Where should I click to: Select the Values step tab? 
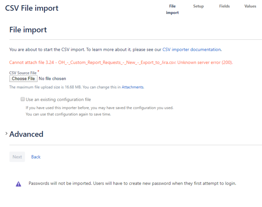(250, 6)
